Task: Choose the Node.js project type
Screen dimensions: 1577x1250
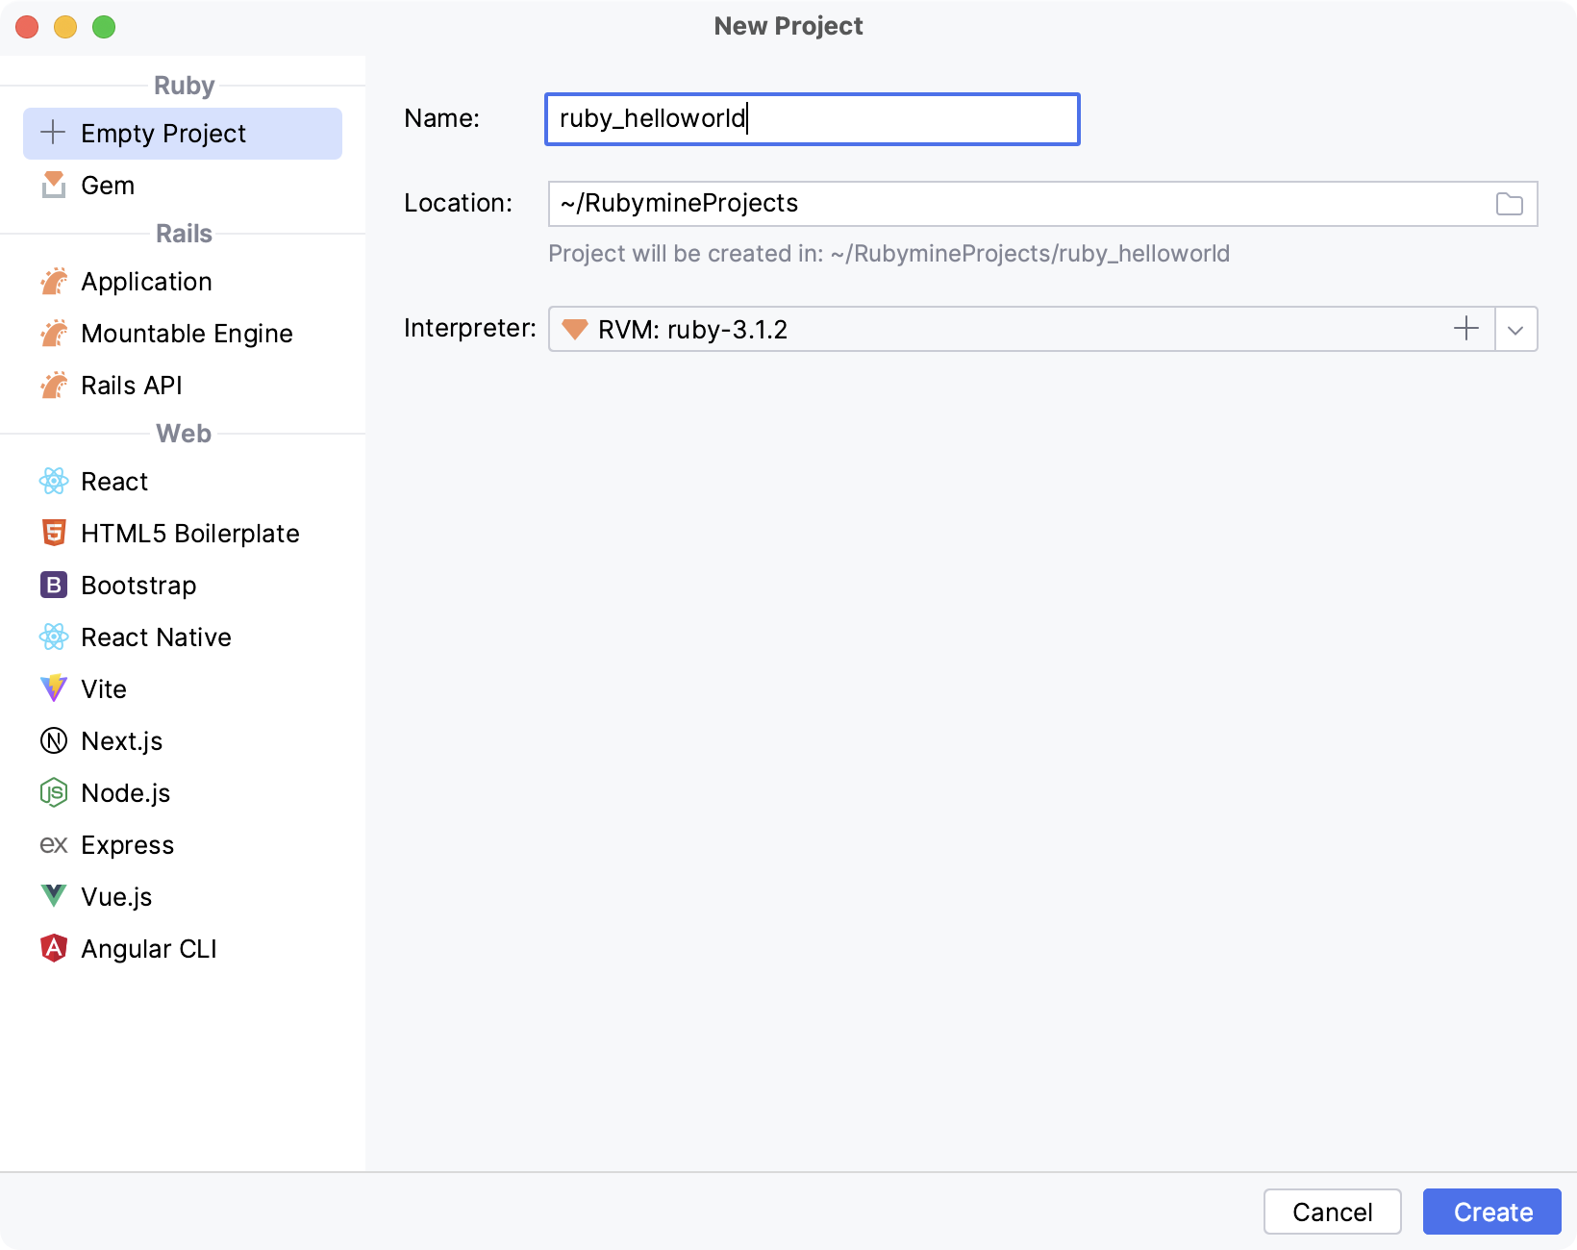Action: (125, 792)
